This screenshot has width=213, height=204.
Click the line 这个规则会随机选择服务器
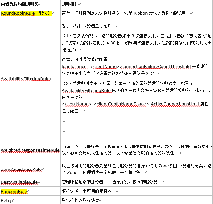click(x=119, y=153)
